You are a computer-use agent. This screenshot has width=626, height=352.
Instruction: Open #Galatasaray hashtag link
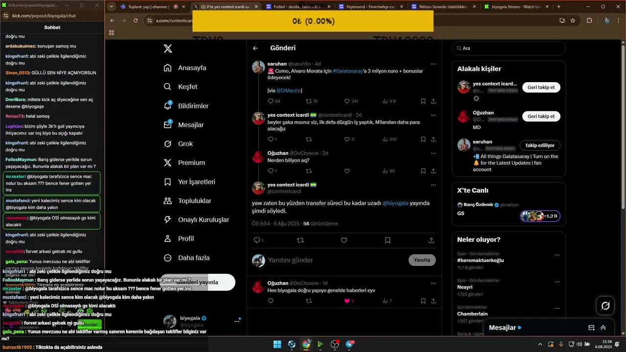348,71
